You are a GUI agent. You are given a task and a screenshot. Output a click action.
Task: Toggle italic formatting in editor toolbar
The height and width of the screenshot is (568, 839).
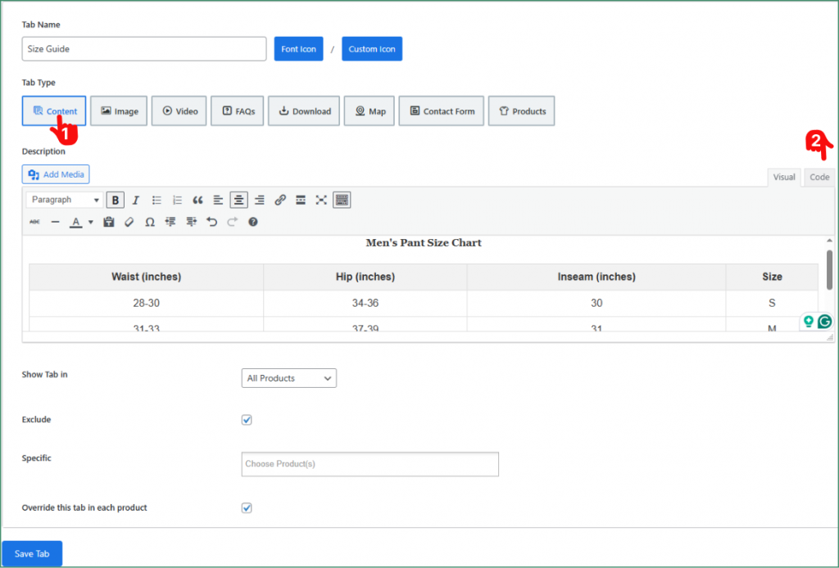pyautogui.click(x=136, y=200)
